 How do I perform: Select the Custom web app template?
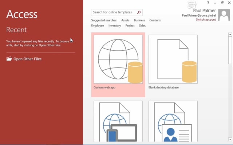[x=118, y=65]
